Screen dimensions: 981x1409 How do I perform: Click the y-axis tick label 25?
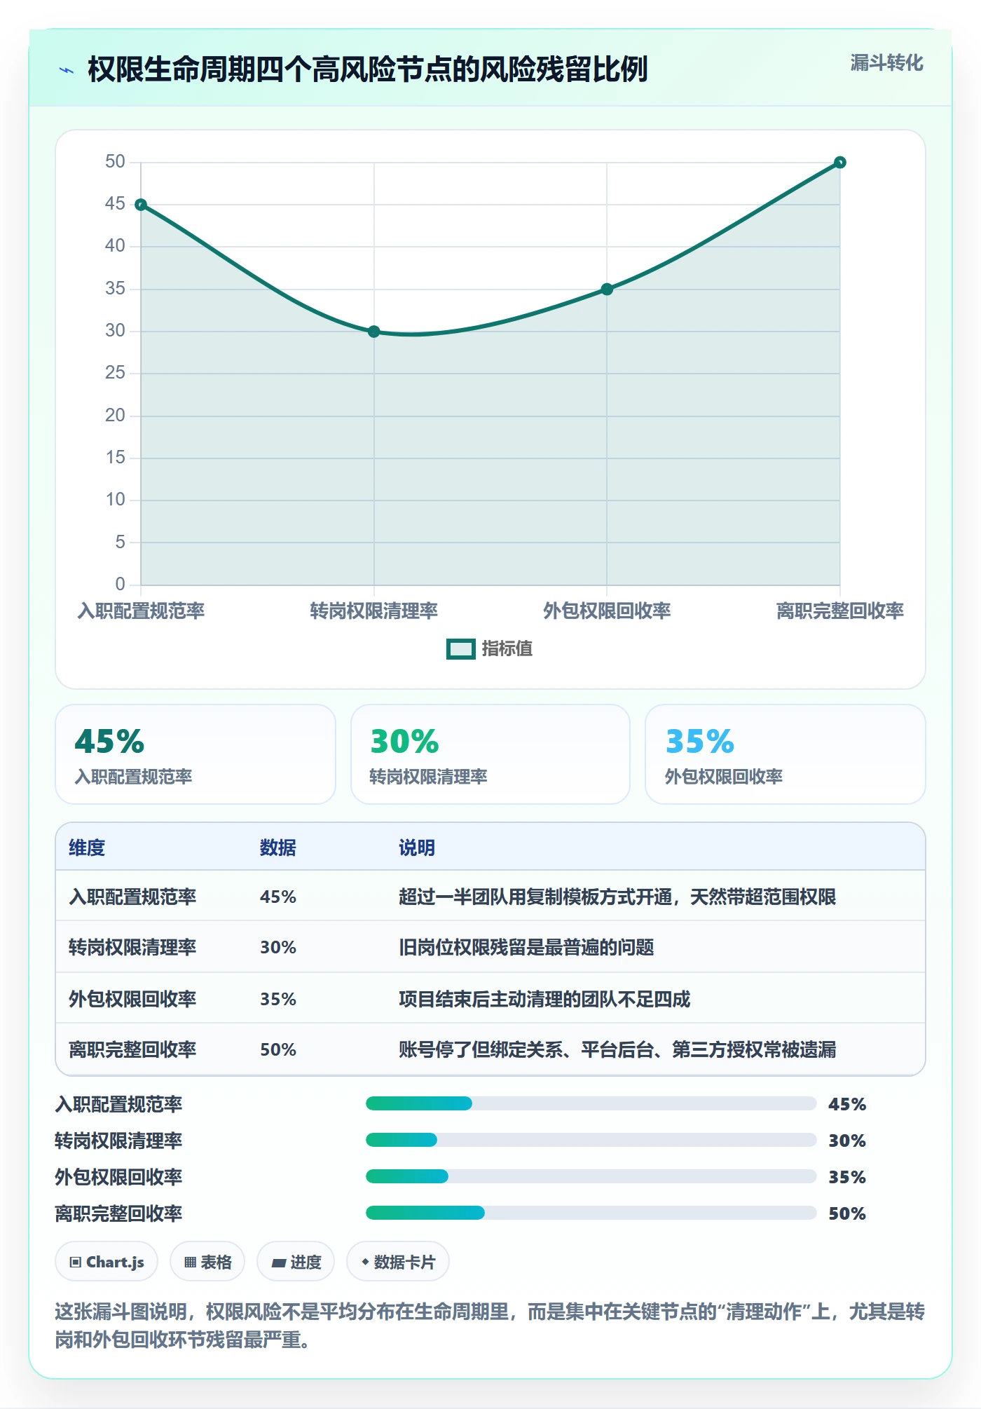click(x=115, y=373)
